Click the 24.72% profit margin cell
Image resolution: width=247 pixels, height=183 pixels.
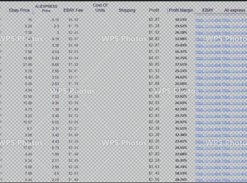click(181, 116)
